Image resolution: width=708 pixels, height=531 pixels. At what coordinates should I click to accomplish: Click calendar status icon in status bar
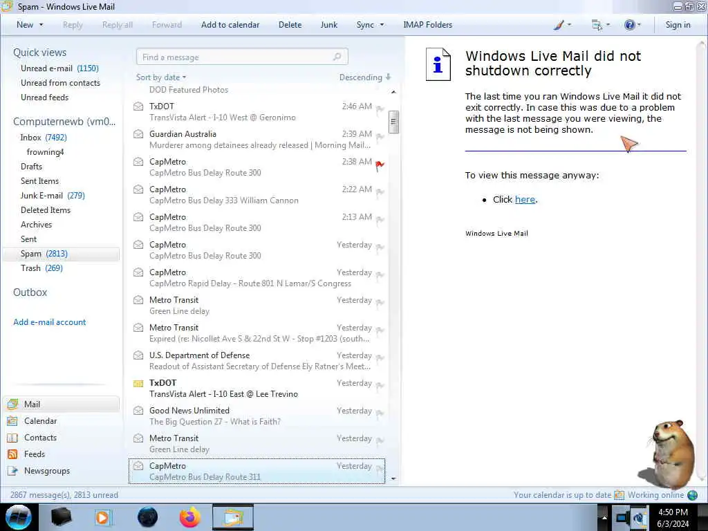click(619, 495)
